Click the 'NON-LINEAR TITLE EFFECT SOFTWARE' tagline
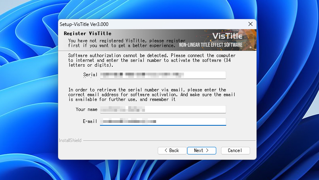Viewport: 319px width, 180px height. 211,45
